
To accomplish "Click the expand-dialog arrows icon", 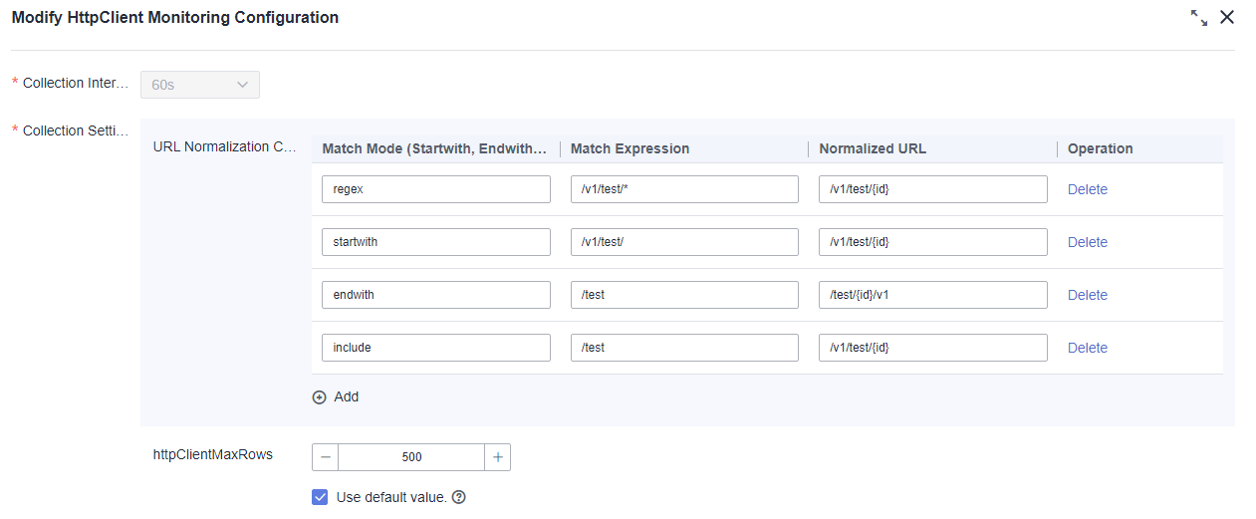I will [1199, 18].
